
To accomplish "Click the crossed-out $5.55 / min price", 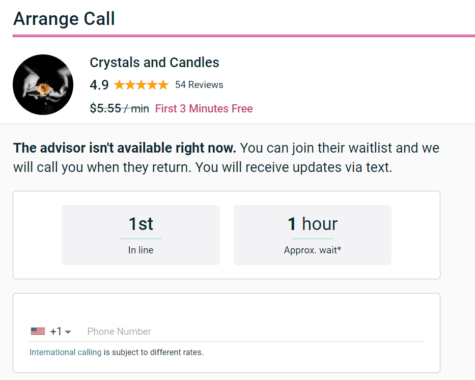I will click(119, 108).
